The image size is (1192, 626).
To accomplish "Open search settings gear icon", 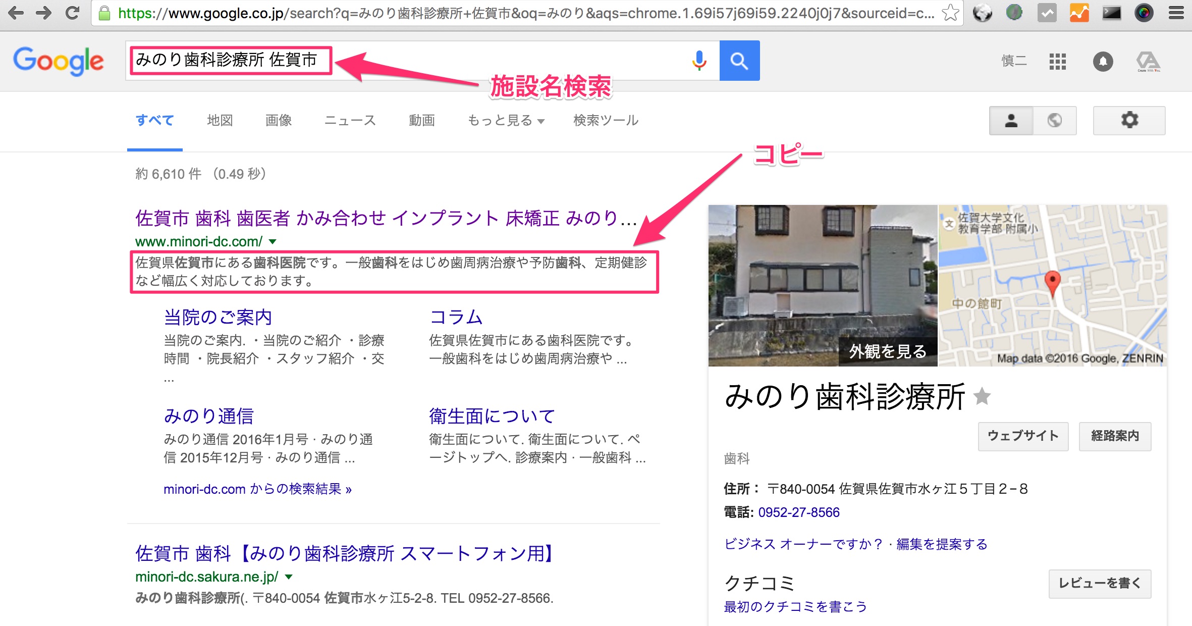I will pos(1129,120).
